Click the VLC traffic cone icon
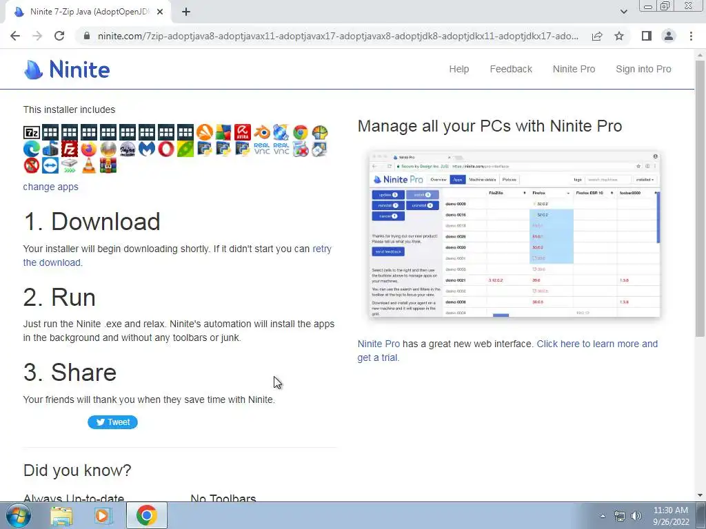The width and height of the screenshot is (706, 529). click(x=89, y=165)
